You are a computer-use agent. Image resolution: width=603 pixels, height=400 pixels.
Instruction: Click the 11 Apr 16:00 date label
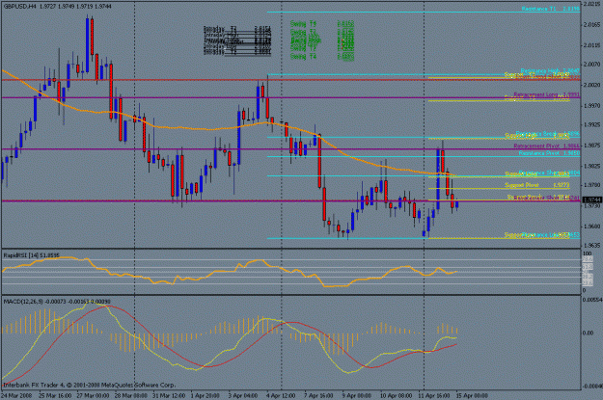point(434,395)
